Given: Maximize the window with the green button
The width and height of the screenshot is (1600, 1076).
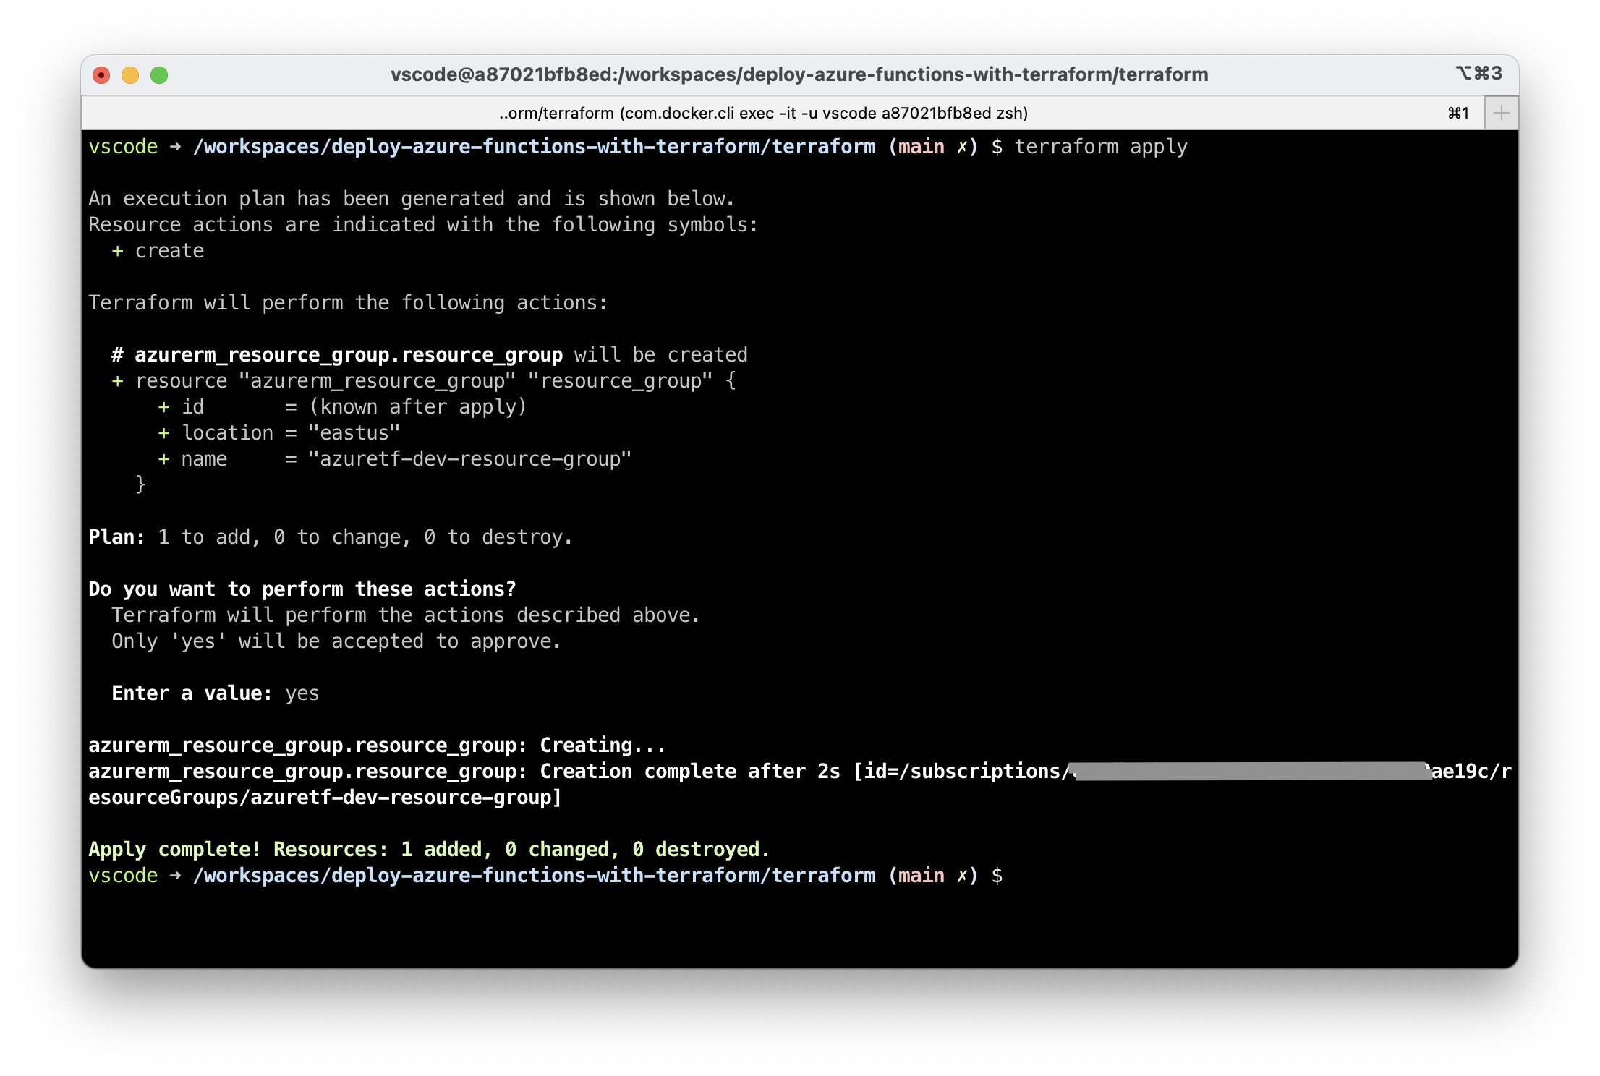Looking at the screenshot, I should pyautogui.click(x=159, y=75).
